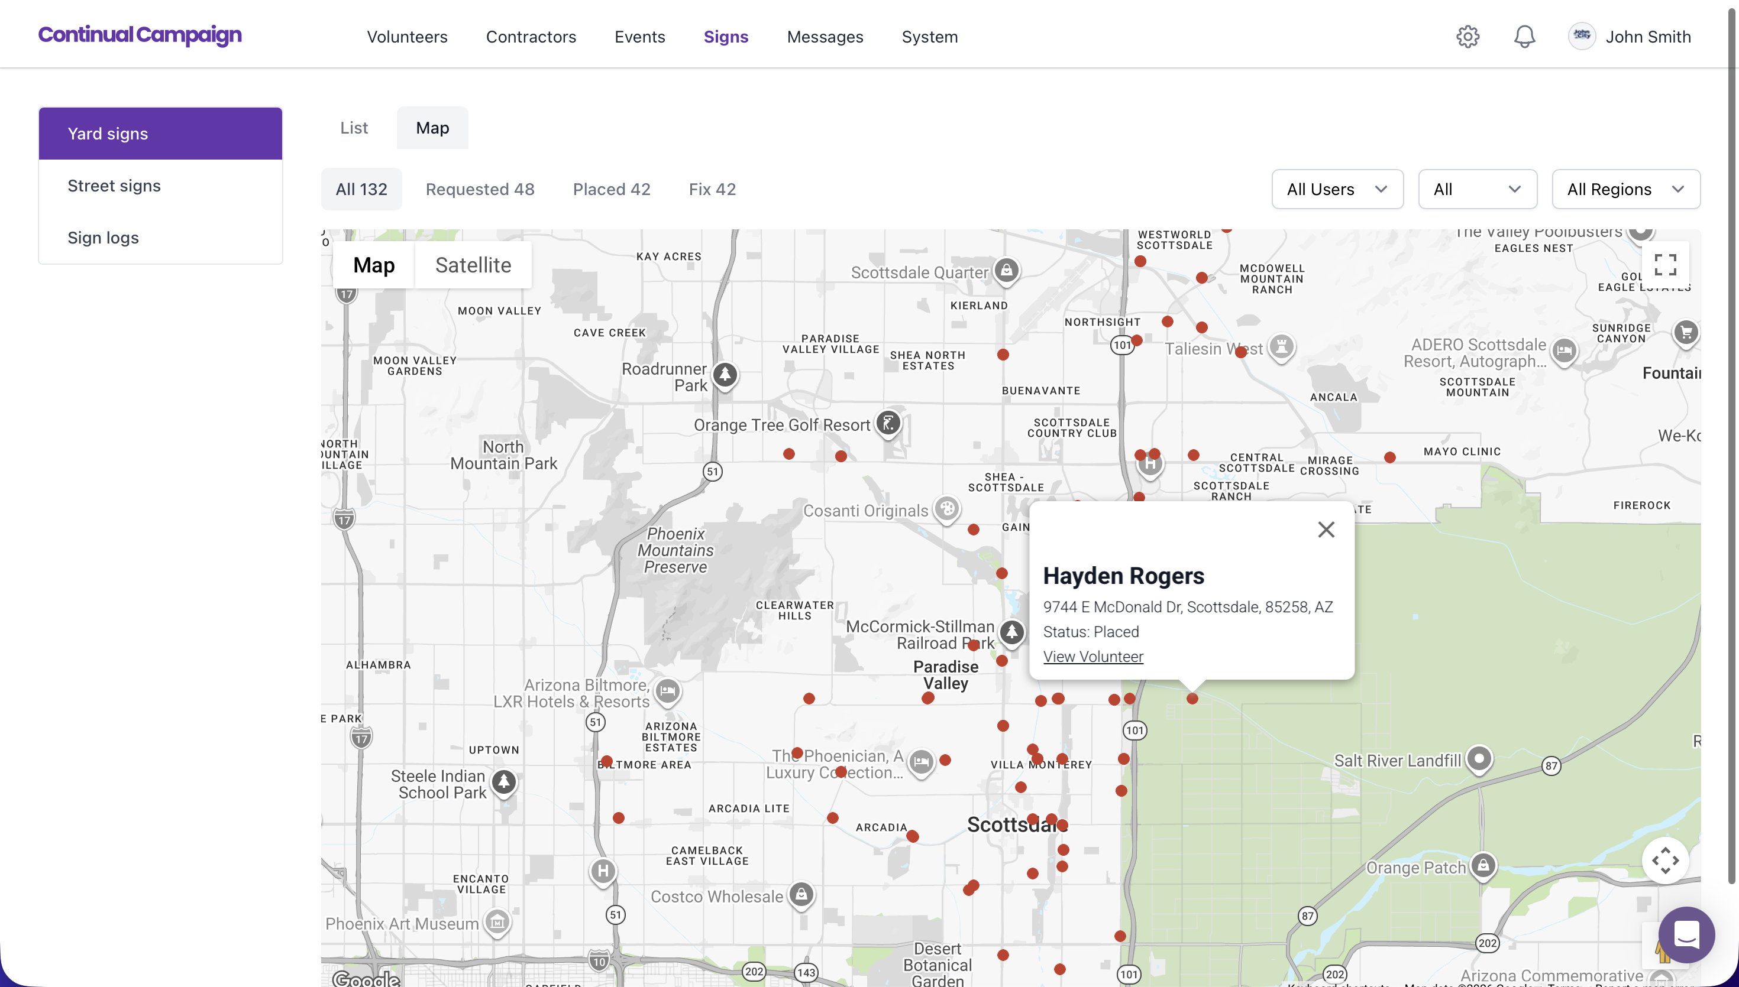The height and width of the screenshot is (987, 1739).
Task: Click the View Volunteer link
Action: coord(1092,656)
